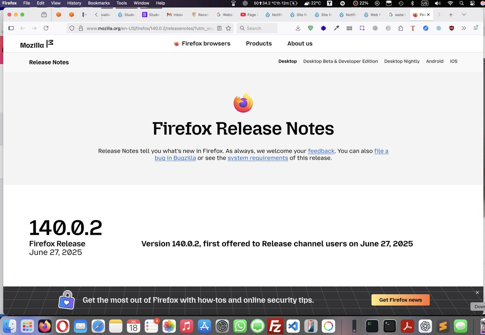Open the system requirements link
This screenshot has height=335, width=485.
click(258, 158)
